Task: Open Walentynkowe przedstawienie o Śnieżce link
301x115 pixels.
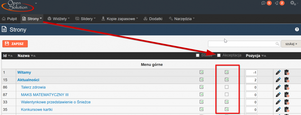Action: (56, 102)
